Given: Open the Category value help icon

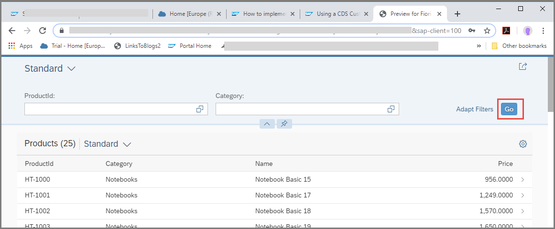Looking at the screenshot, I should coord(391,109).
